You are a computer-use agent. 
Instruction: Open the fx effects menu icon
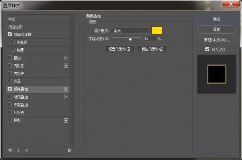(11, 150)
